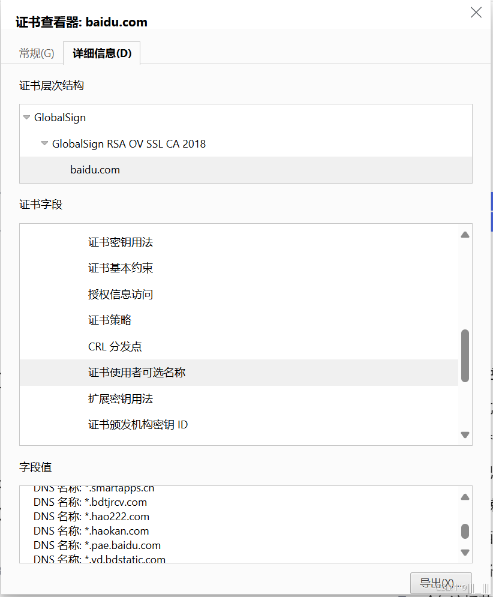
Task: Select baidu.com certificate in hierarchy
Action: pos(246,170)
